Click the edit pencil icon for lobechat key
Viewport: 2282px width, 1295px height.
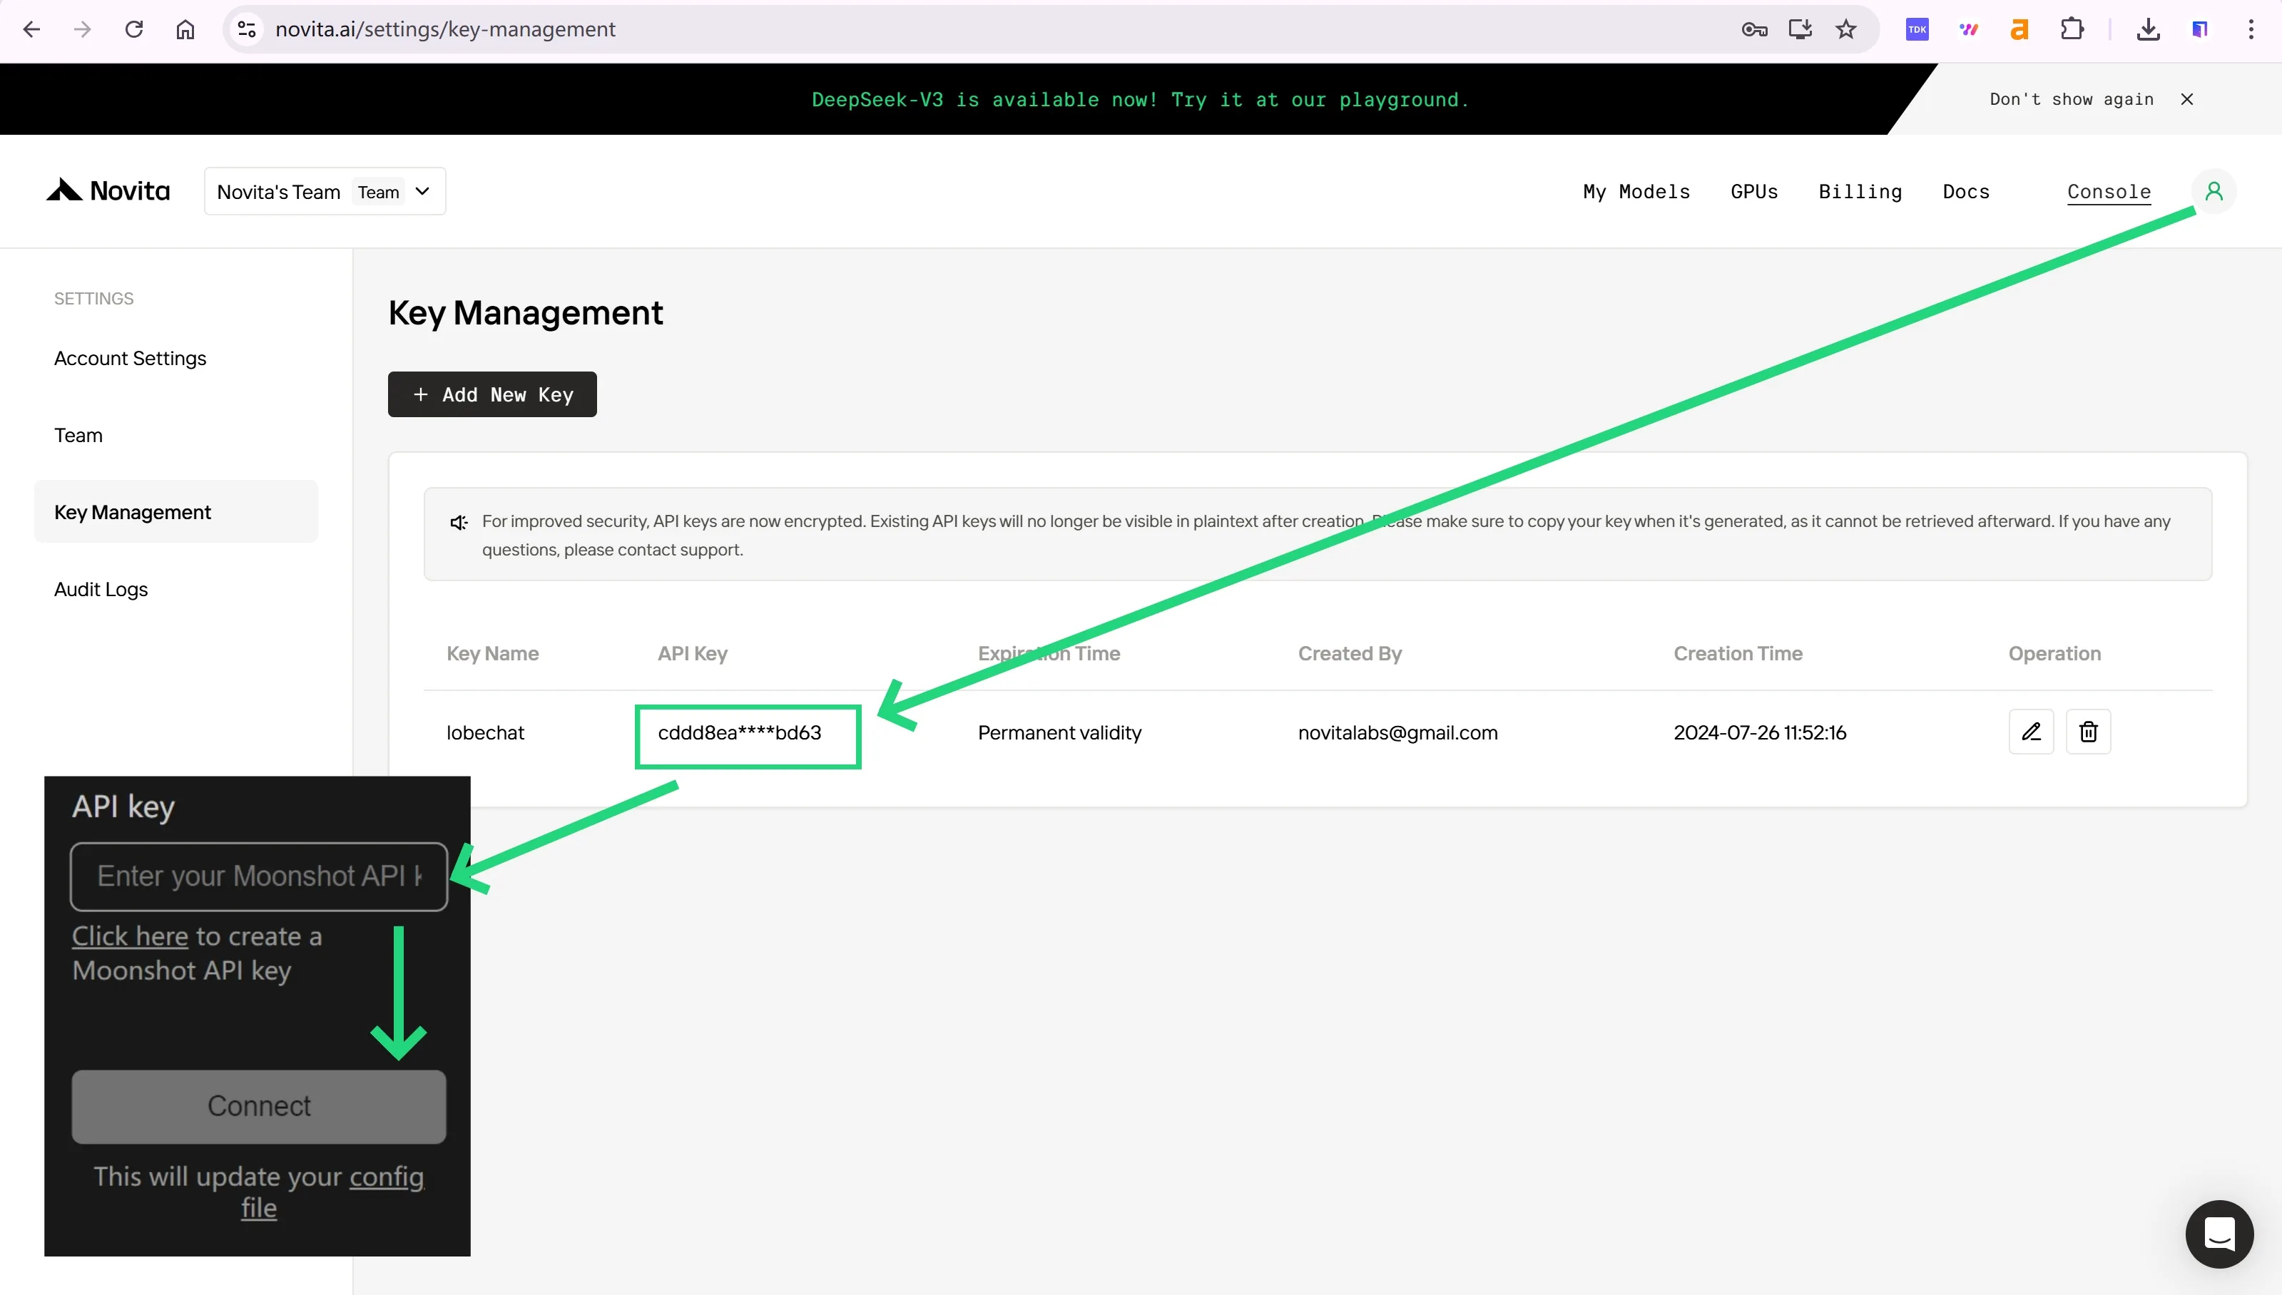tap(2031, 732)
